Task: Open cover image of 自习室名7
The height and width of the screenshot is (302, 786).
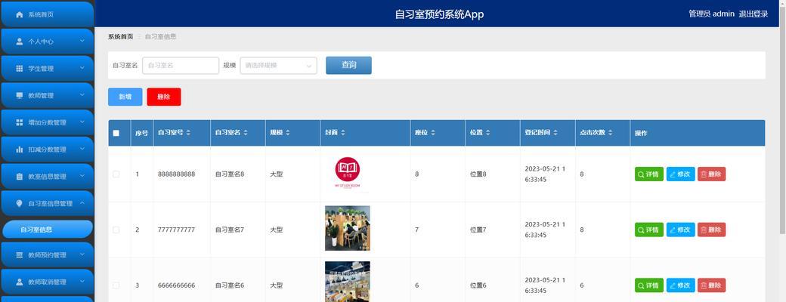Action: (348, 228)
